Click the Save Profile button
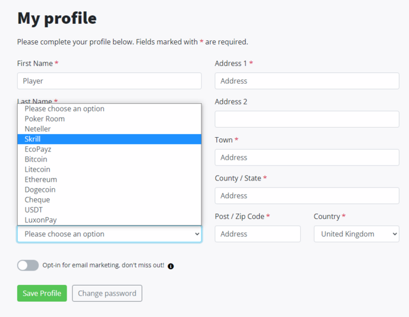 42,293
